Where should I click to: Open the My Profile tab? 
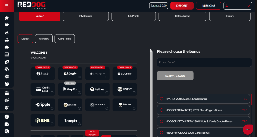(x=134, y=16)
